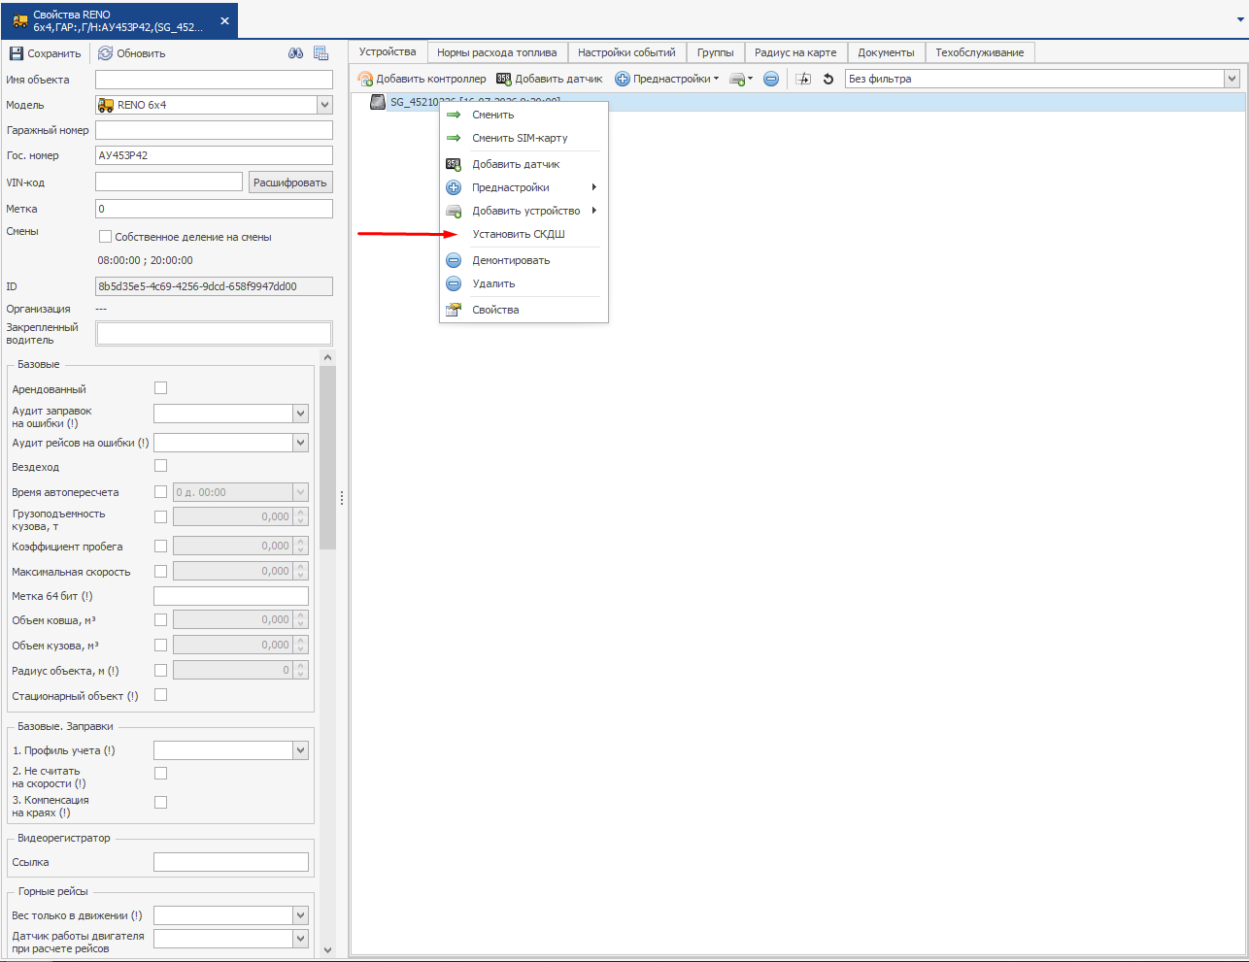1249x962 pixels.
Task: Click the Обновить refresh button
Action: coord(132,53)
